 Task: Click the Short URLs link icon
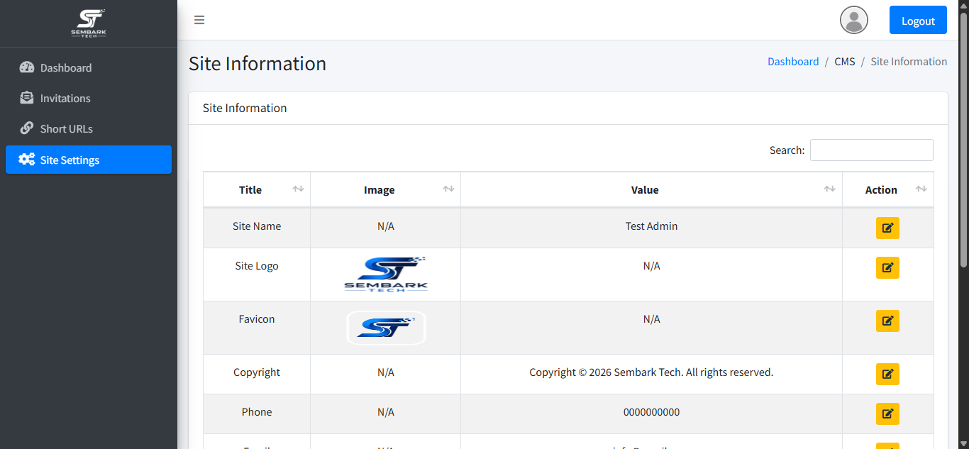27,128
